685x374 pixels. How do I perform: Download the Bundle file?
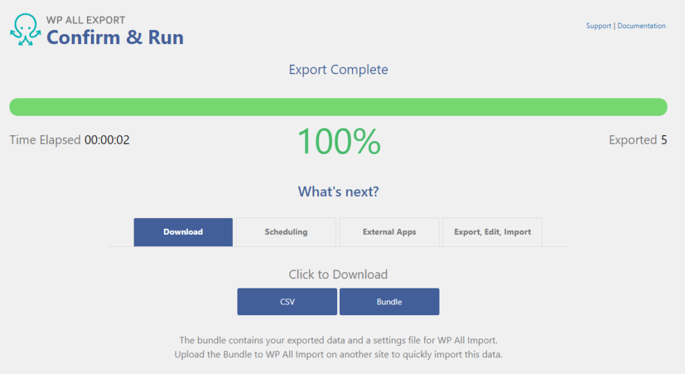point(389,302)
